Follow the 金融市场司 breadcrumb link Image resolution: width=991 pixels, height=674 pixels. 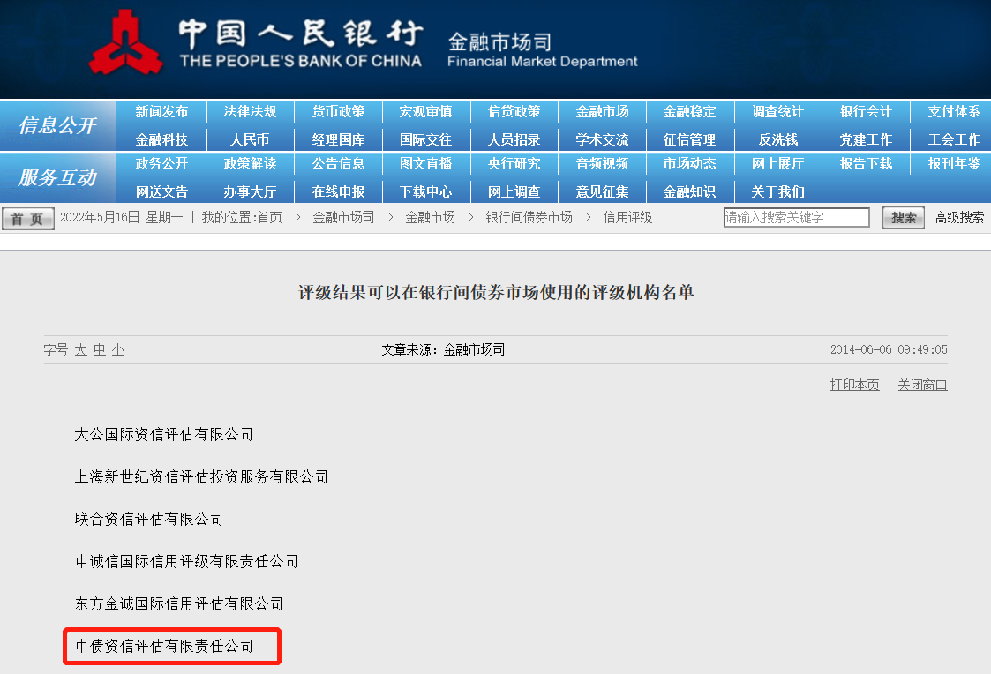[x=343, y=218]
